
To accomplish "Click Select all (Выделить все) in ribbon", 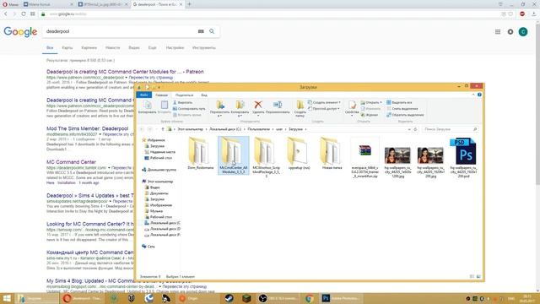I will click(399, 102).
